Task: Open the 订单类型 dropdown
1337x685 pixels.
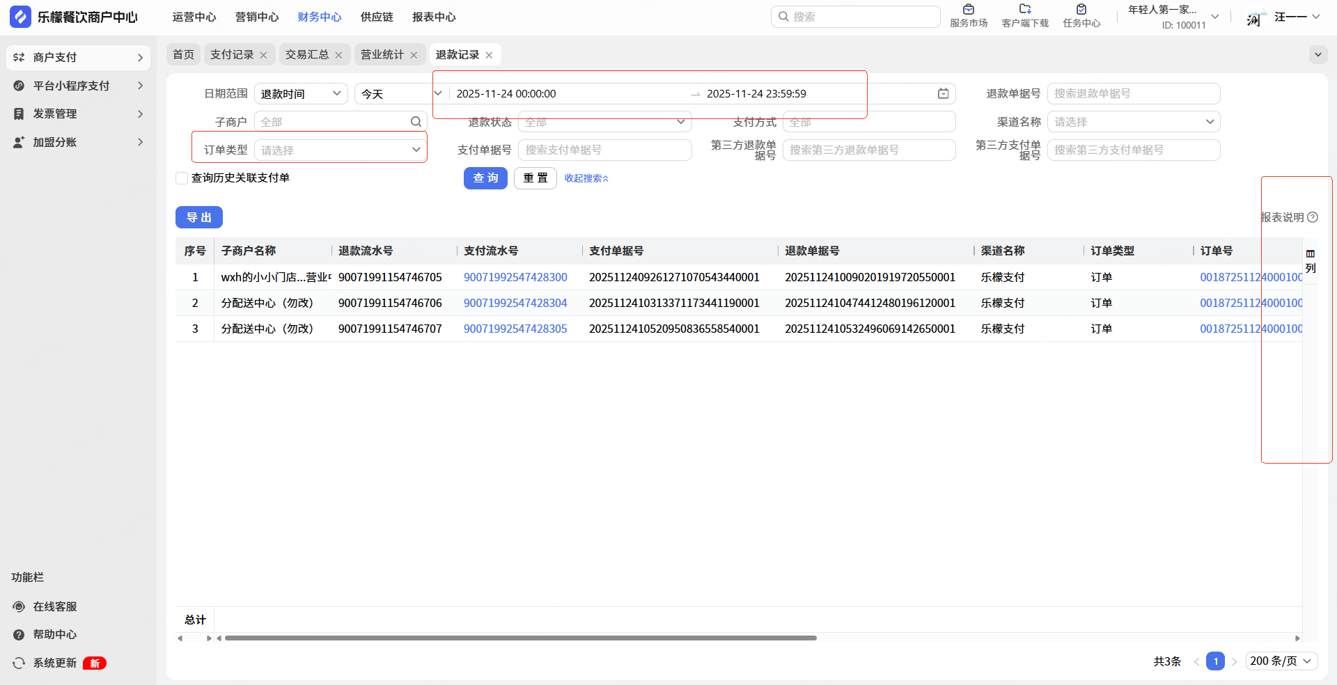Action: pos(340,150)
